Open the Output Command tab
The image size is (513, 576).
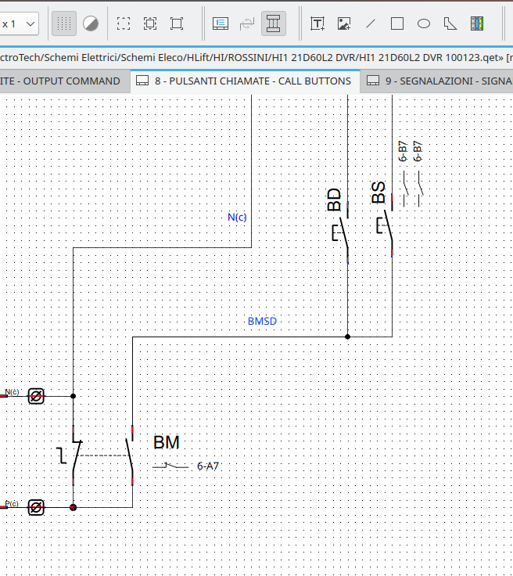click(61, 81)
